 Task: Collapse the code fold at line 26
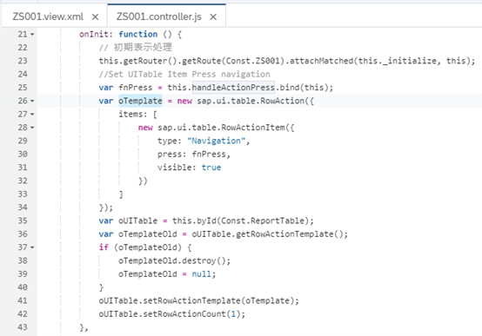click(x=32, y=101)
